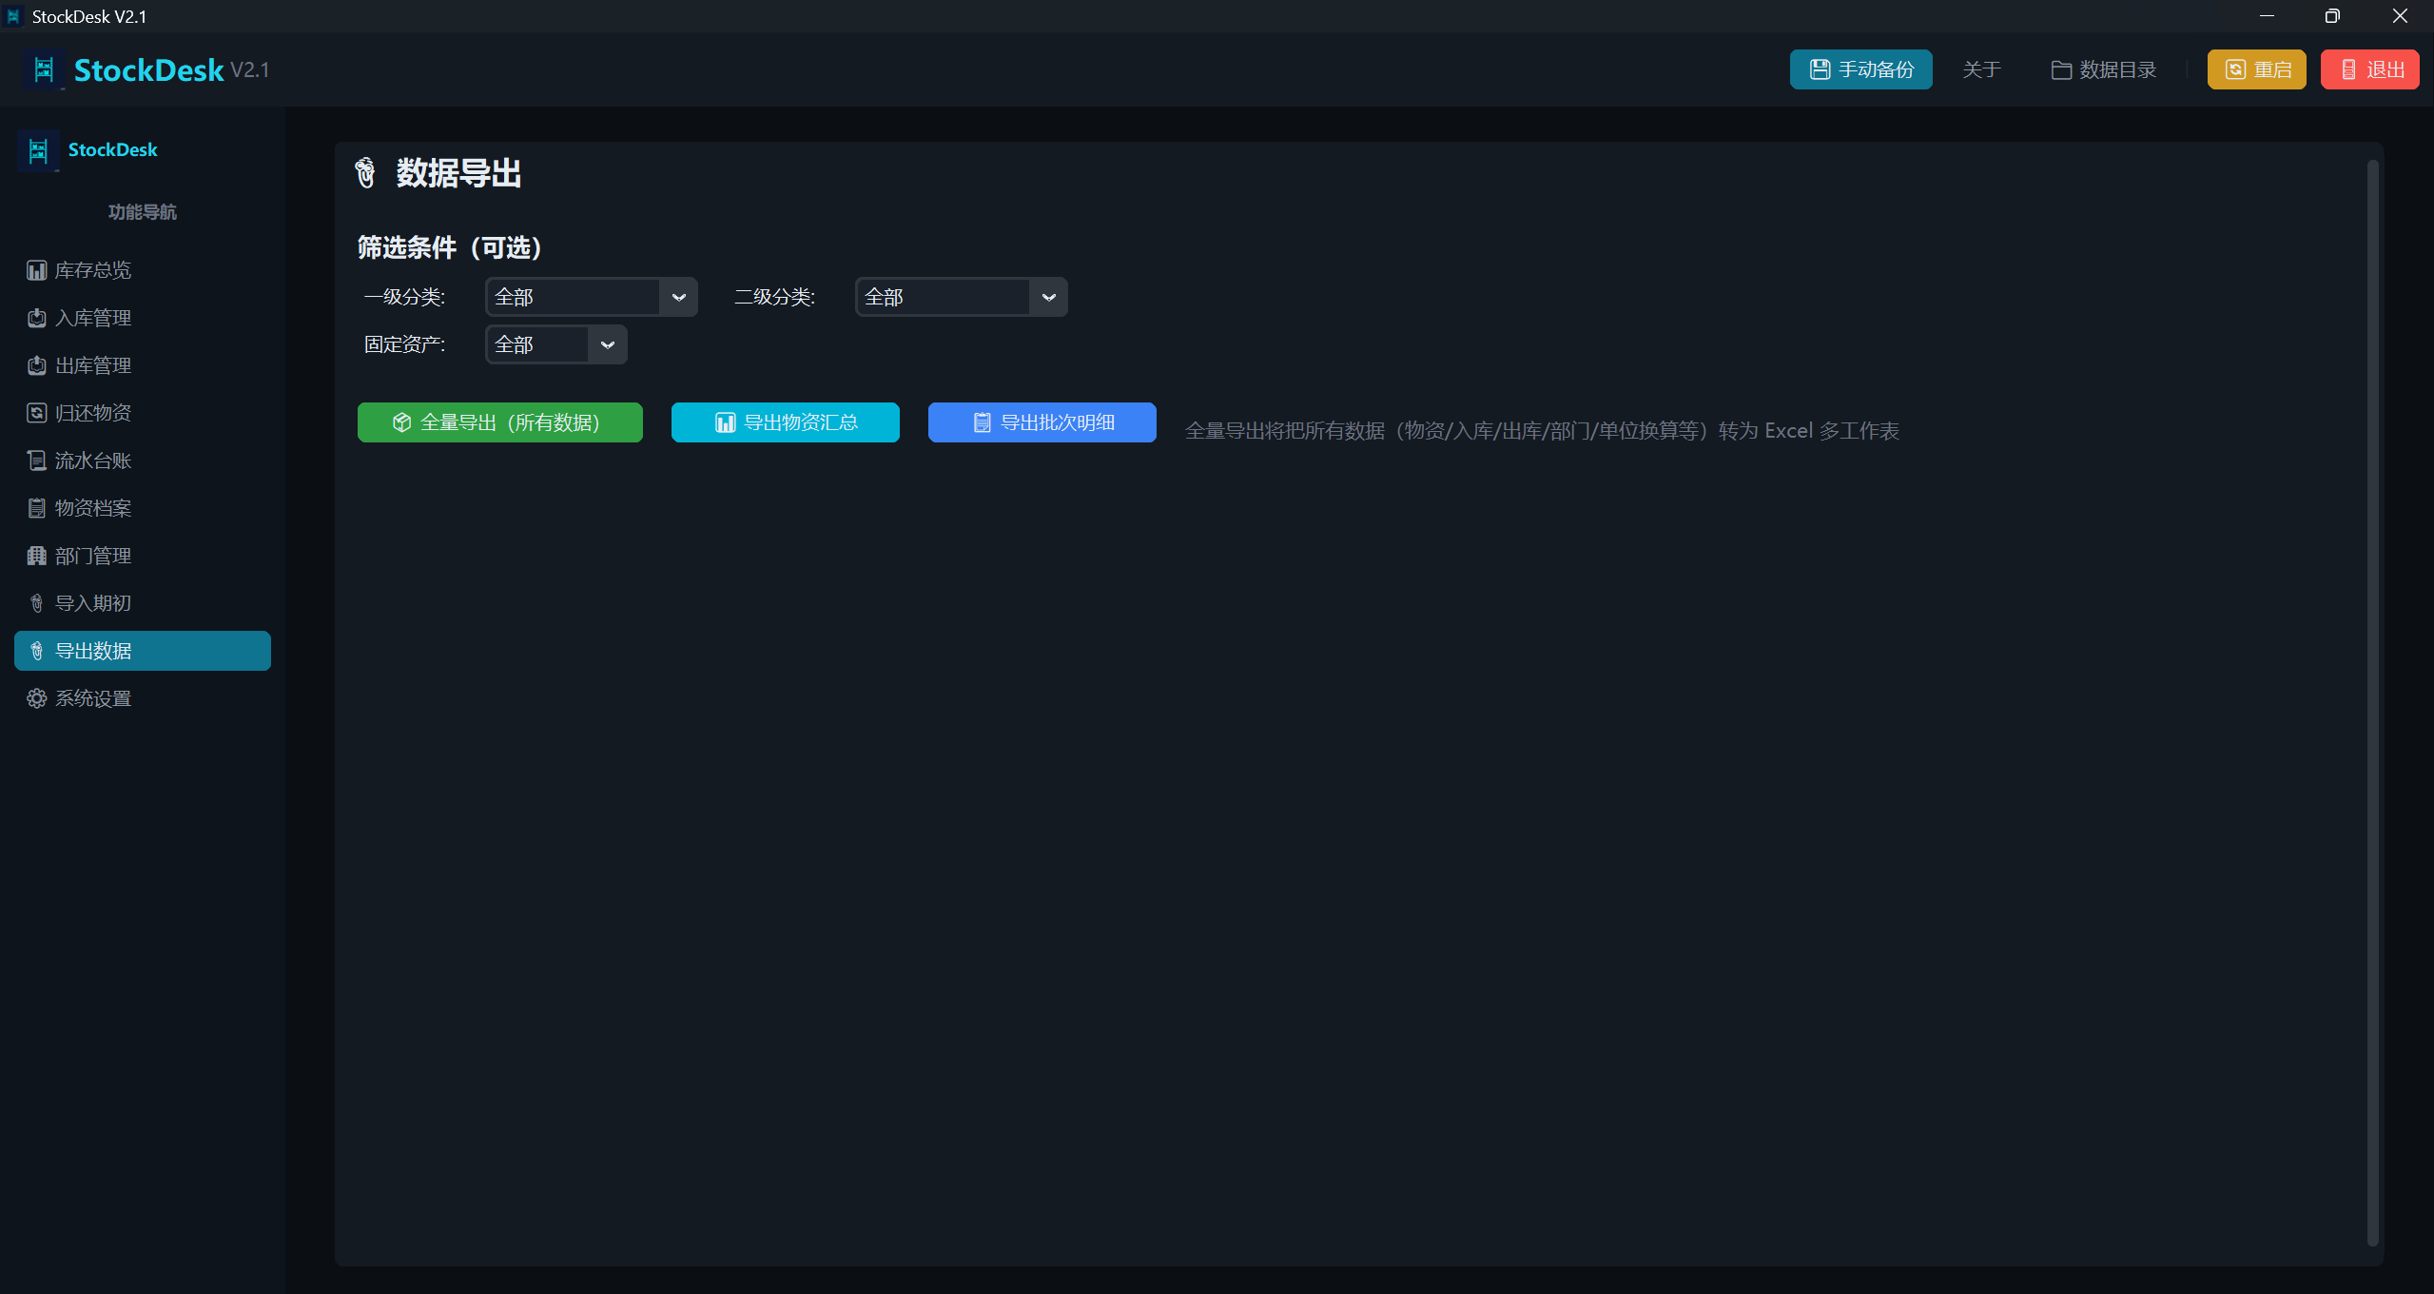Expand the 固定资产 dropdown arrow
The width and height of the screenshot is (2434, 1294).
(608, 344)
